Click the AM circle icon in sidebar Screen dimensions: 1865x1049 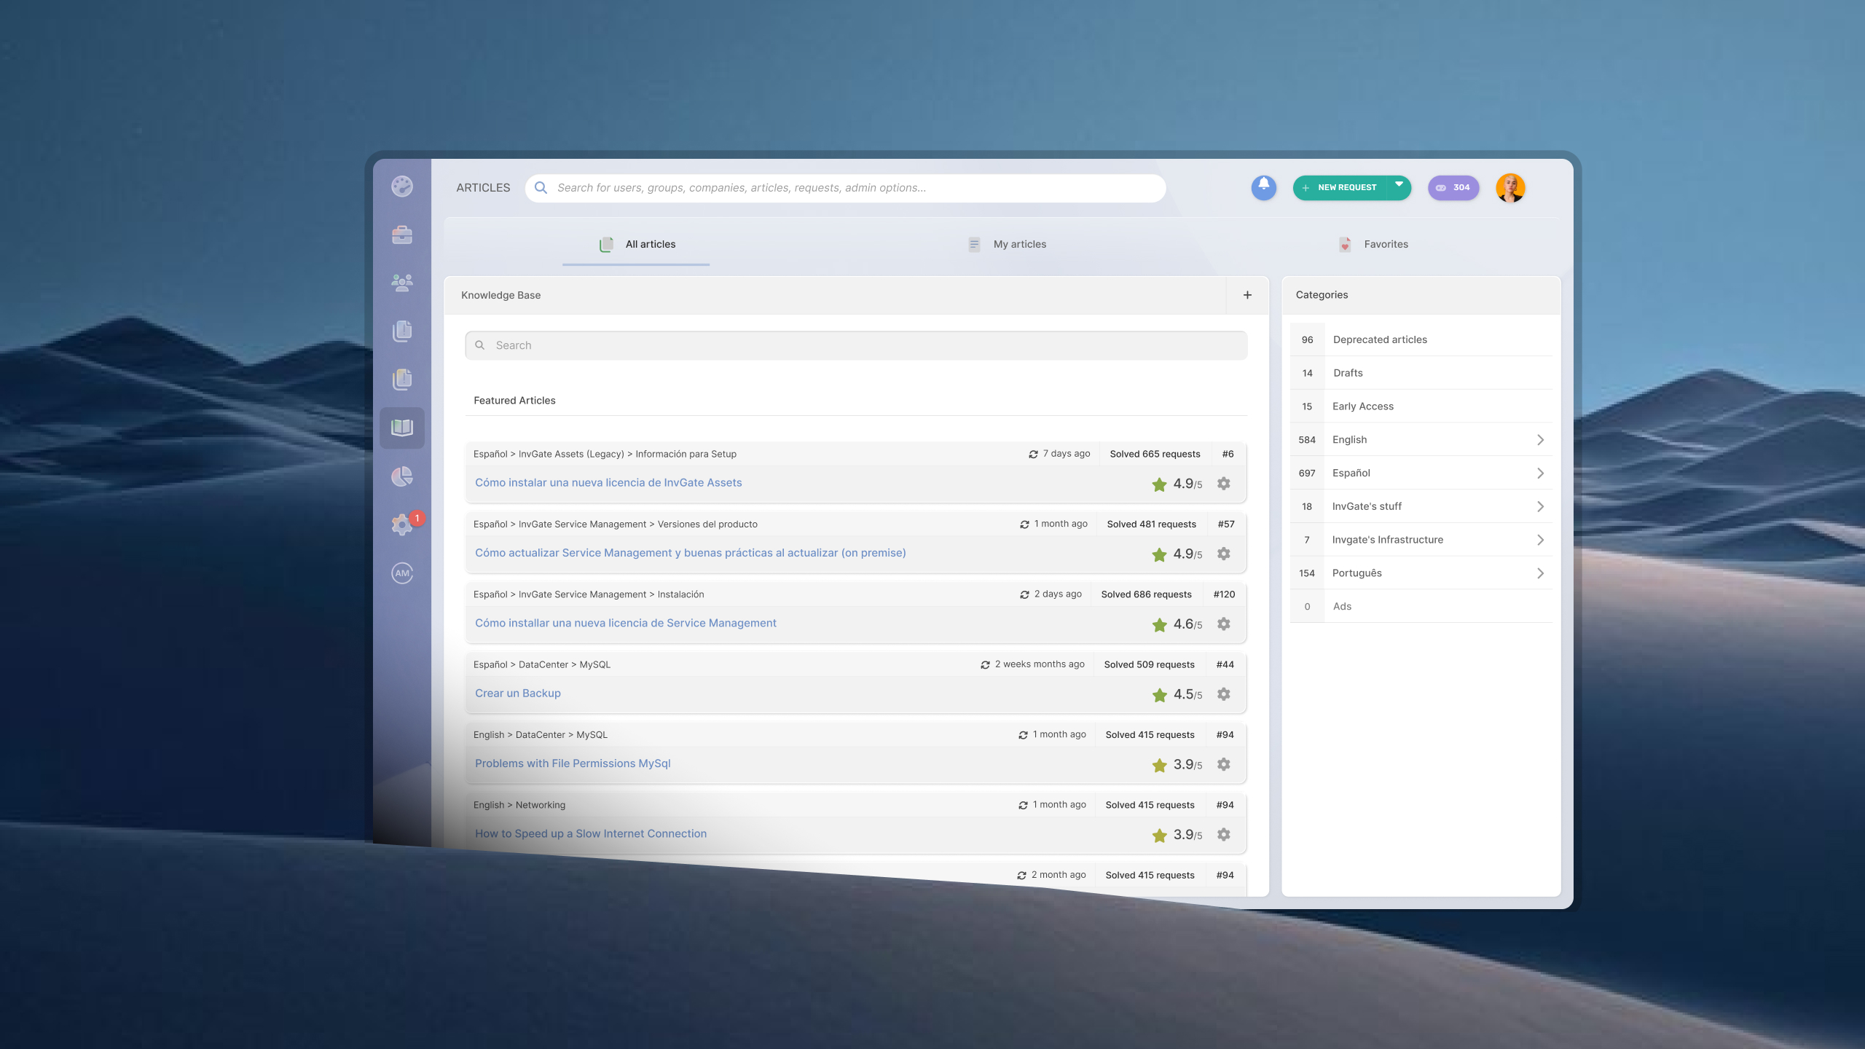[402, 573]
